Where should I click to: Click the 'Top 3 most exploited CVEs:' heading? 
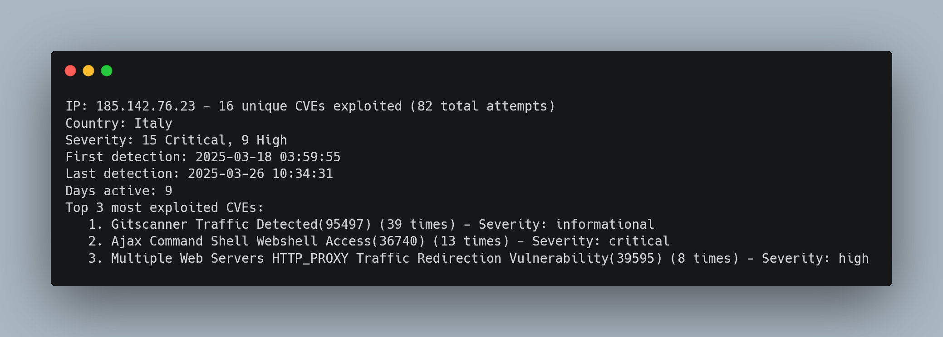click(165, 207)
